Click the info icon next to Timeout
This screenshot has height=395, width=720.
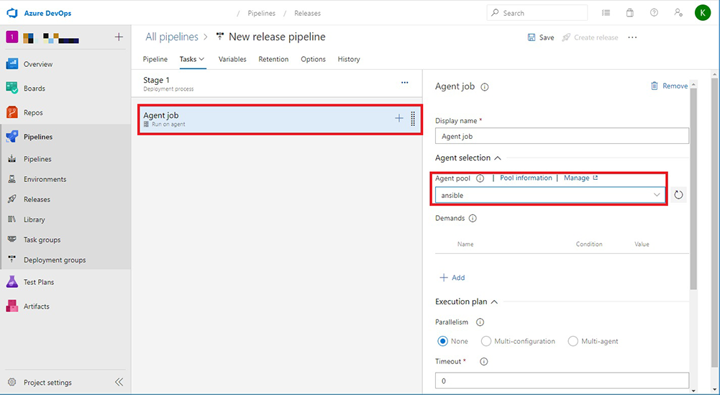click(483, 361)
